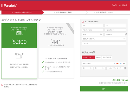
Task: Click the Parallels logo
Action: (x=9, y=5)
